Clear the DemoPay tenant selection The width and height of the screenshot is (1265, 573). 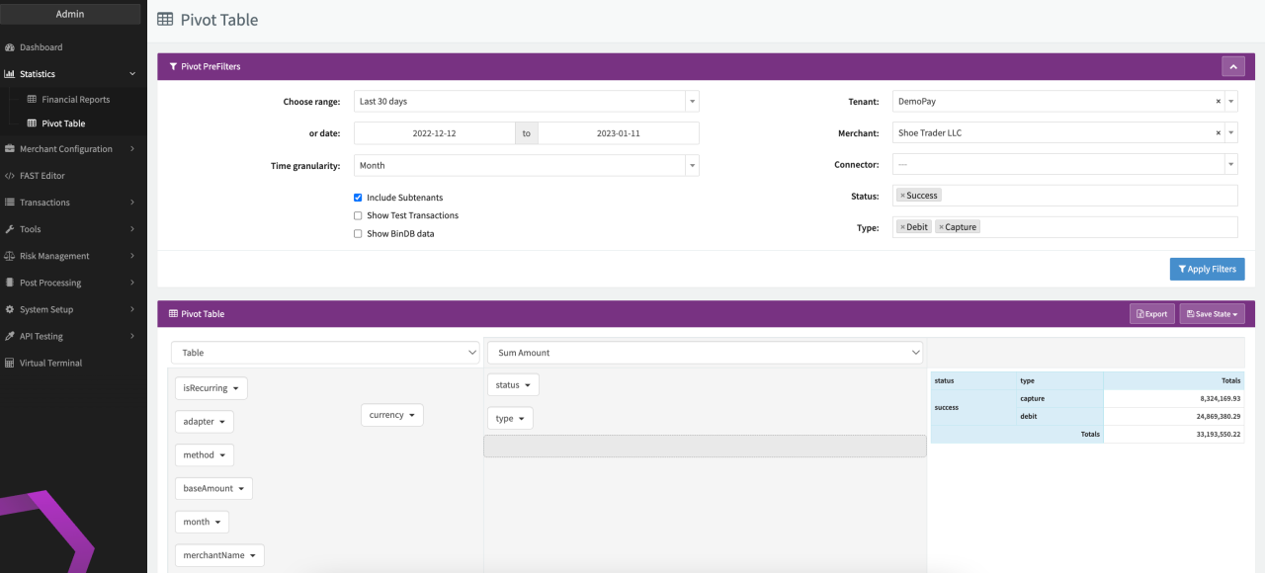click(x=1218, y=101)
